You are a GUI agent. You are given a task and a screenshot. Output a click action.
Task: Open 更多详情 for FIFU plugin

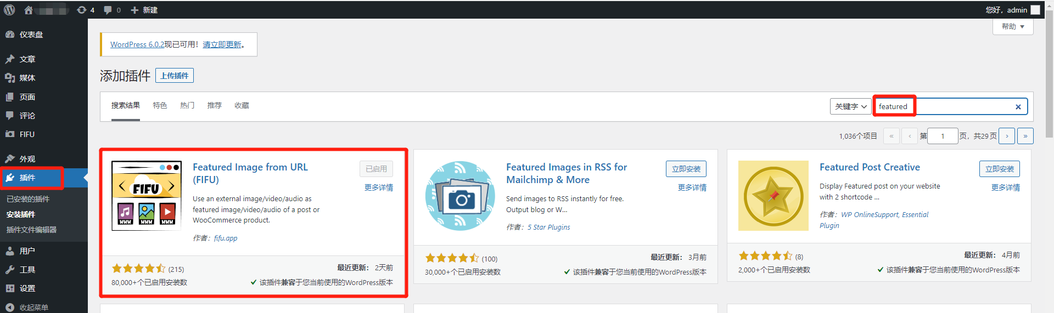(x=379, y=187)
